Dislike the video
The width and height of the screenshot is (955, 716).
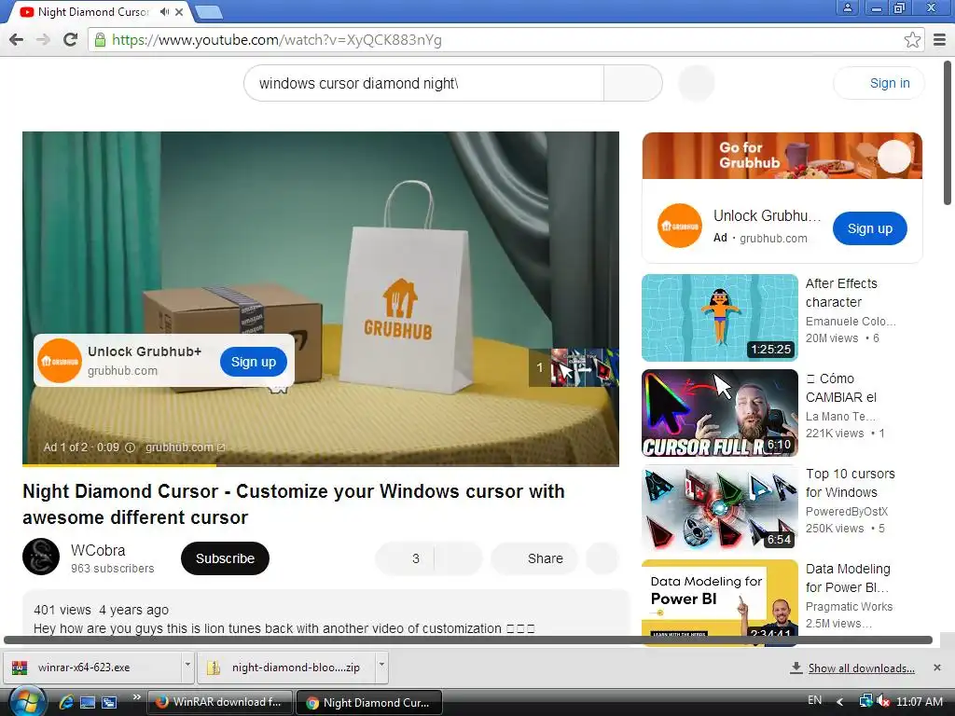point(459,558)
